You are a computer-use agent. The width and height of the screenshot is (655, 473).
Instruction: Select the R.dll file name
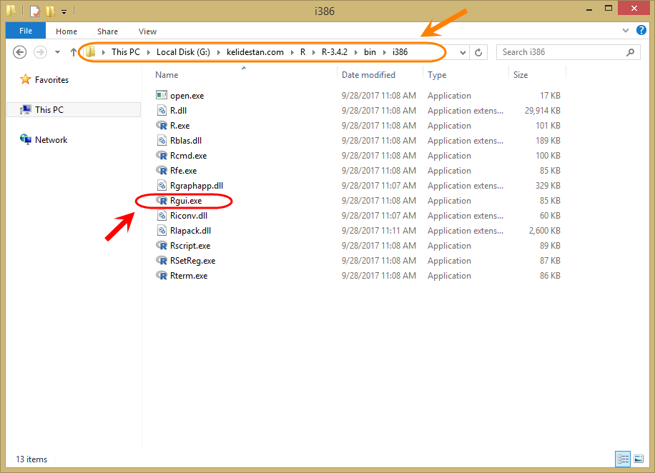[x=178, y=111]
